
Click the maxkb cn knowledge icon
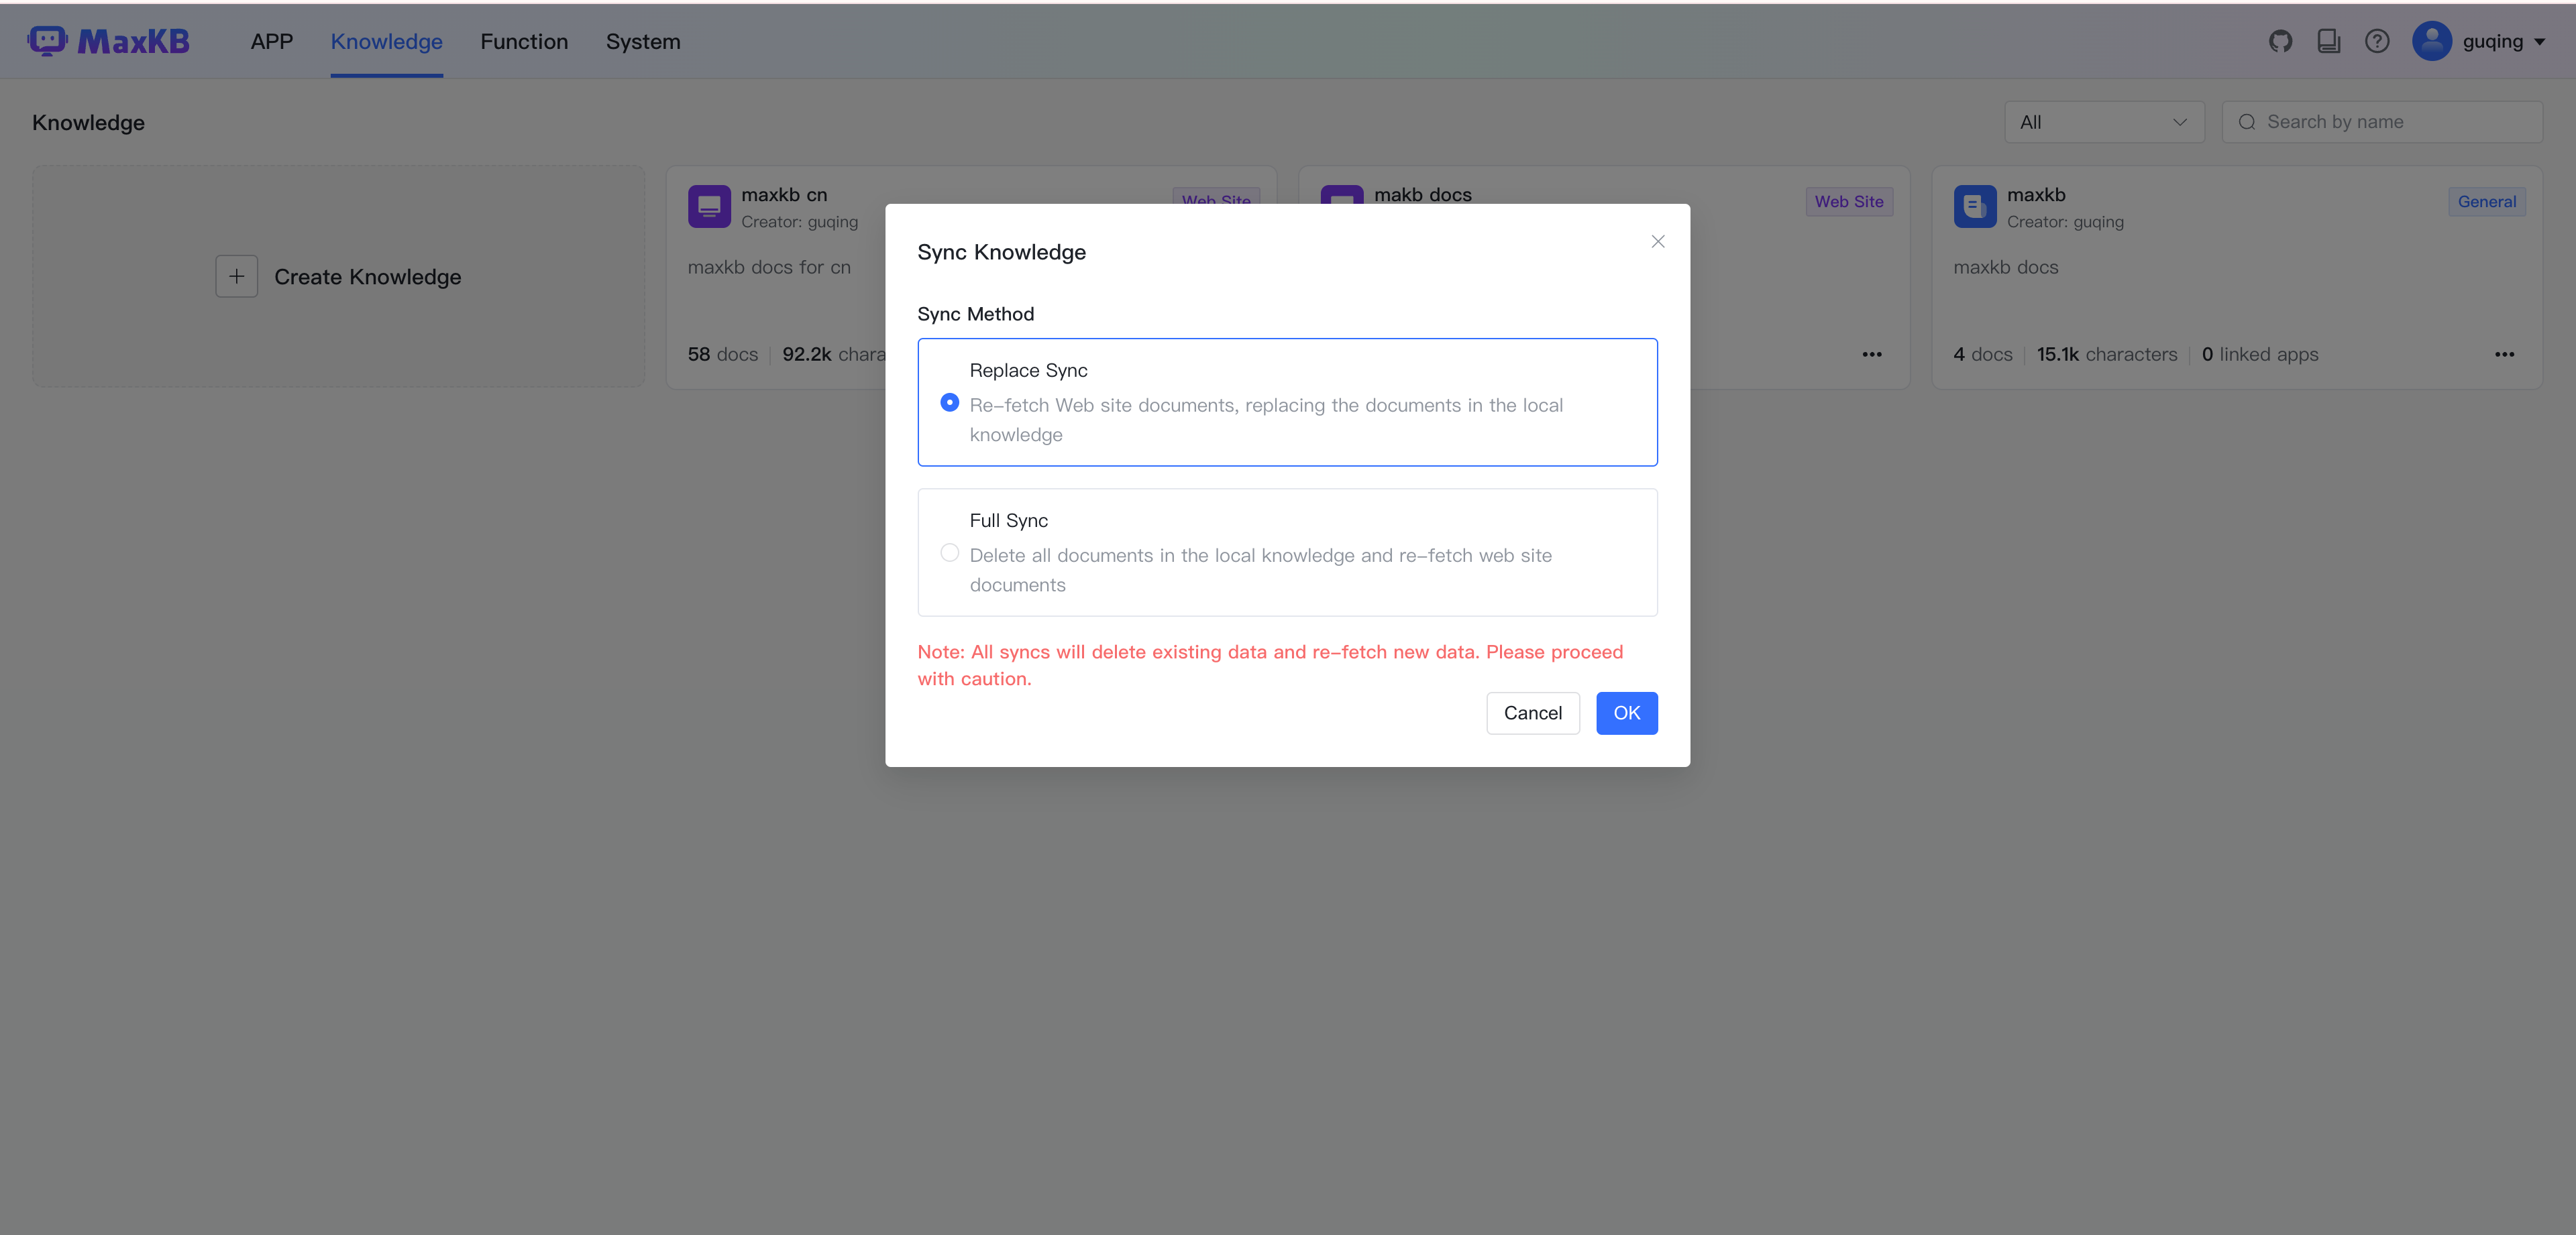pyautogui.click(x=709, y=206)
